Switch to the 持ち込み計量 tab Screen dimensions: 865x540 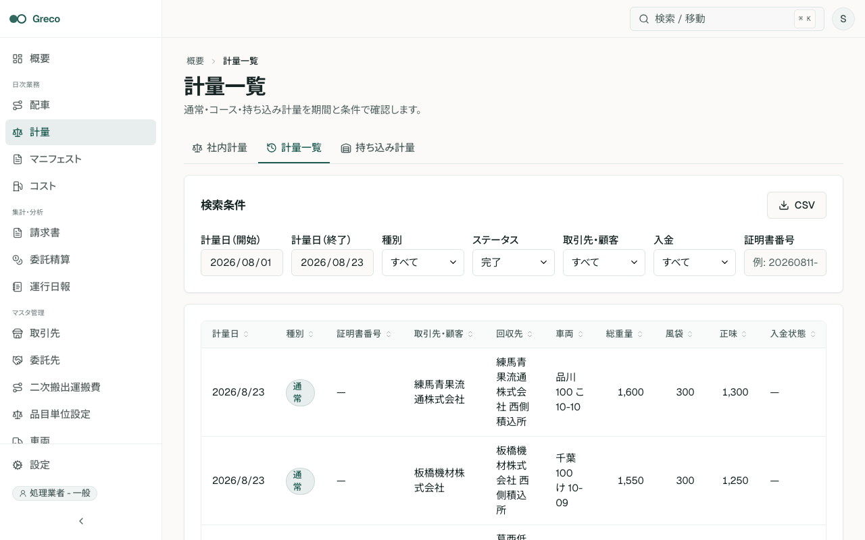click(x=378, y=148)
